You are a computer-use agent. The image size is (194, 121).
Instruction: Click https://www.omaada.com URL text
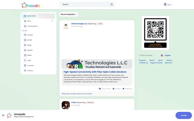(x=24, y=117)
